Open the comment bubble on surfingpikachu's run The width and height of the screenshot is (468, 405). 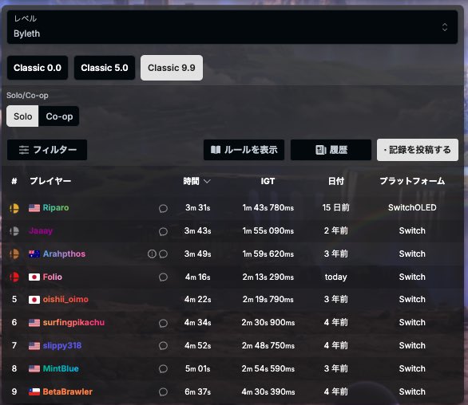click(x=163, y=323)
